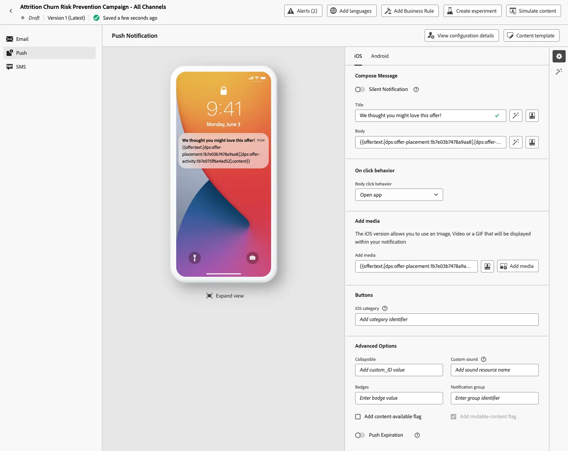Open personalization wand next to Title field

[516, 116]
